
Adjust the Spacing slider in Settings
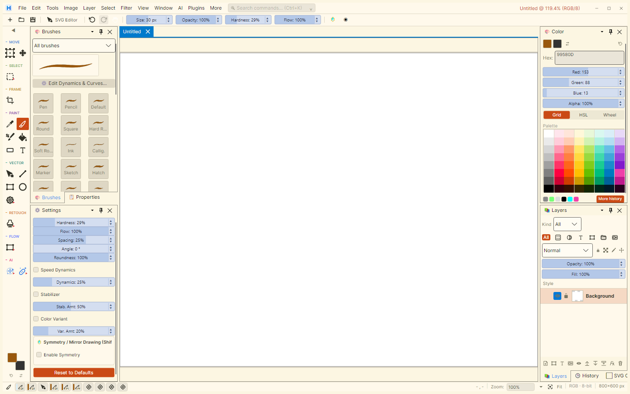[x=74, y=240]
